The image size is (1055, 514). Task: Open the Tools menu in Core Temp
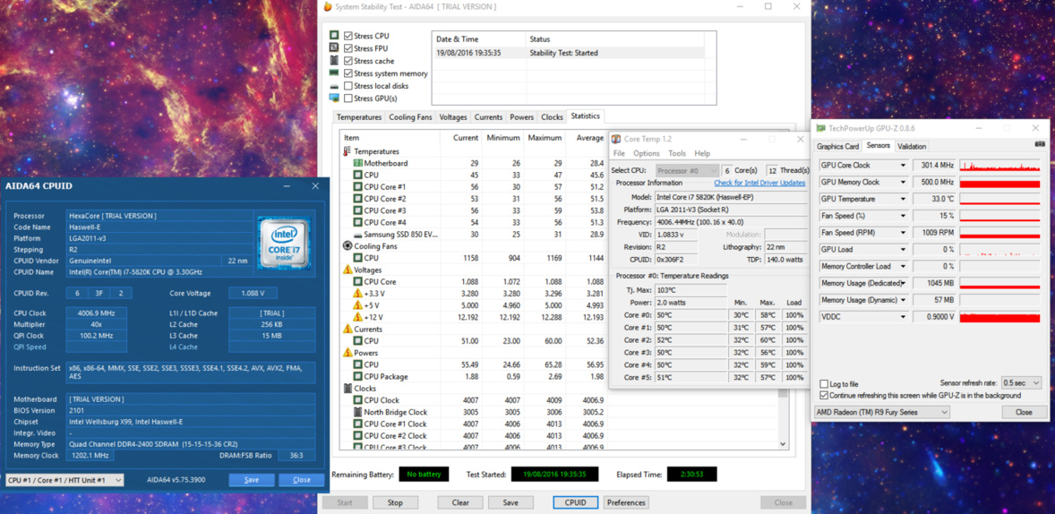tap(677, 153)
